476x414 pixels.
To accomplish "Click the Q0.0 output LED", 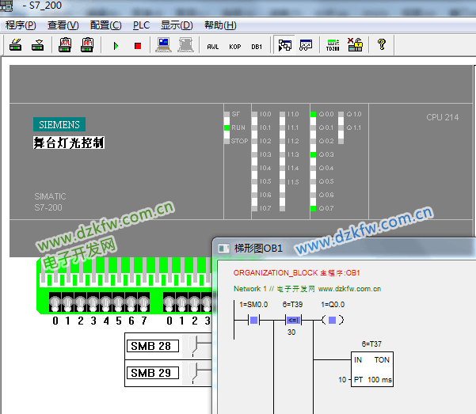I will (x=314, y=114).
